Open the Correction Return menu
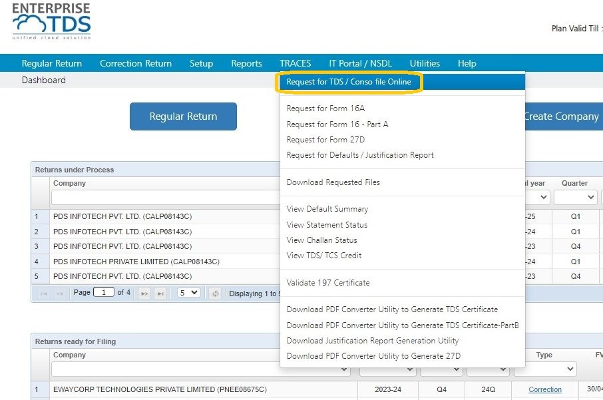 coord(136,63)
